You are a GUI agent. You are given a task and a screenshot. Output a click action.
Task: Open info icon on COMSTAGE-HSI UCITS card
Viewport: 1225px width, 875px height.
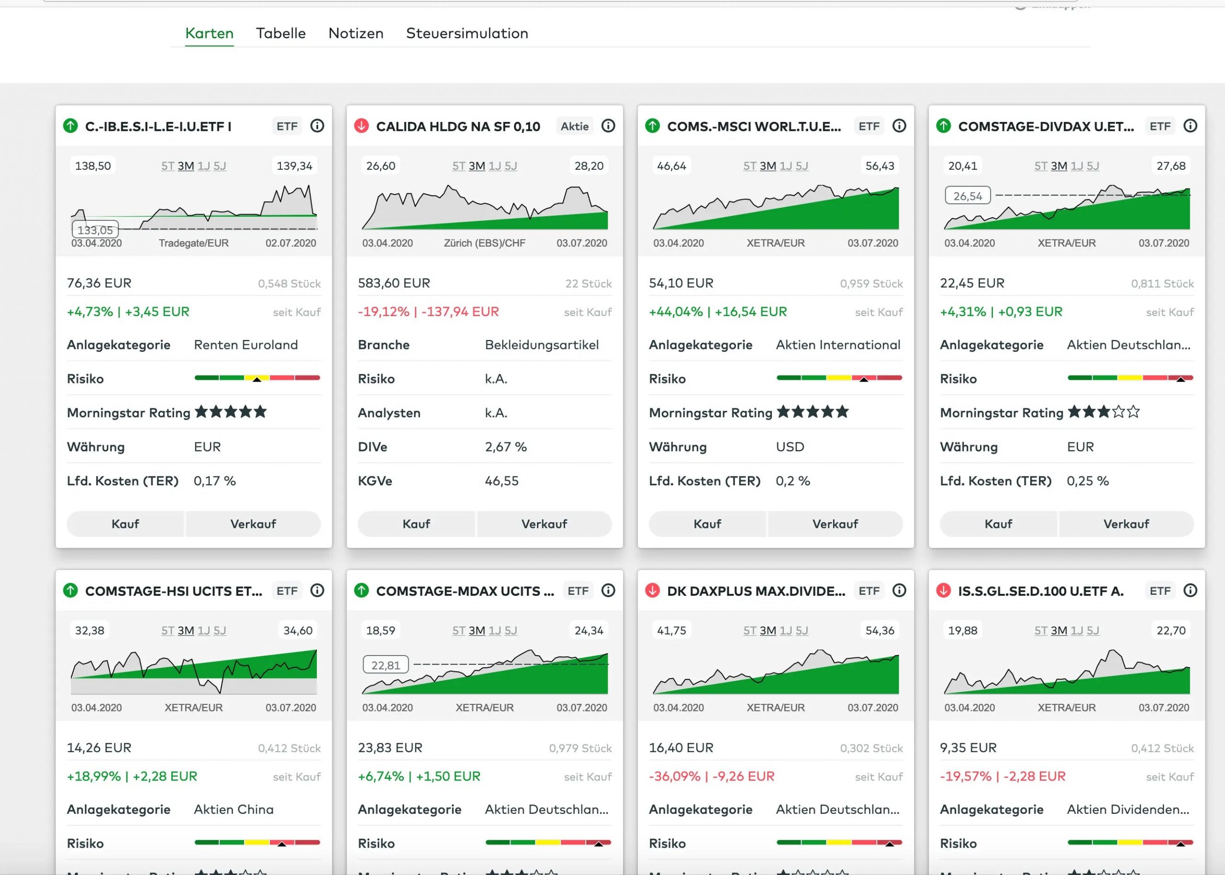click(x=317, y=591)
